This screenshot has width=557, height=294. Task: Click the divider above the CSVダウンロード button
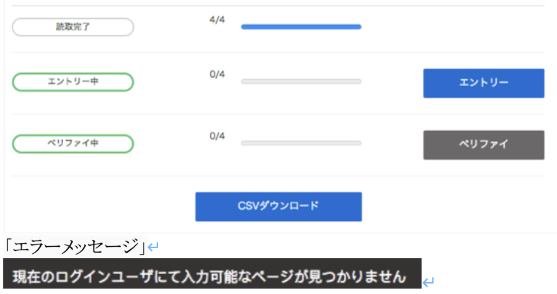[278, 176]
